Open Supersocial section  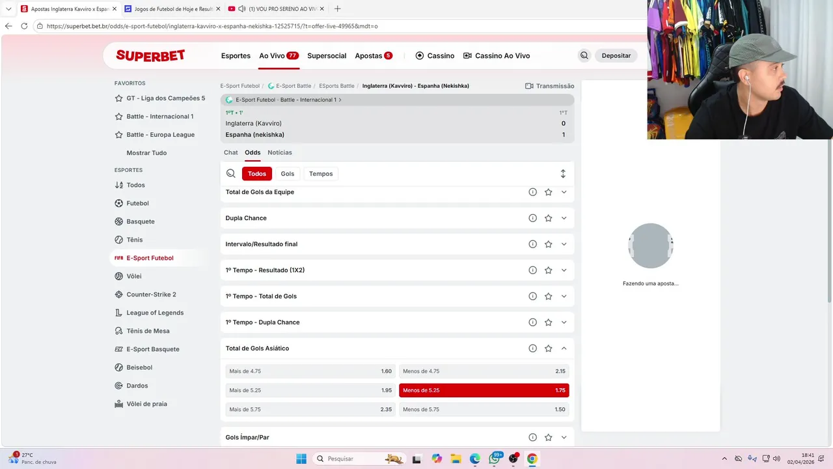[x=327, y=56]
